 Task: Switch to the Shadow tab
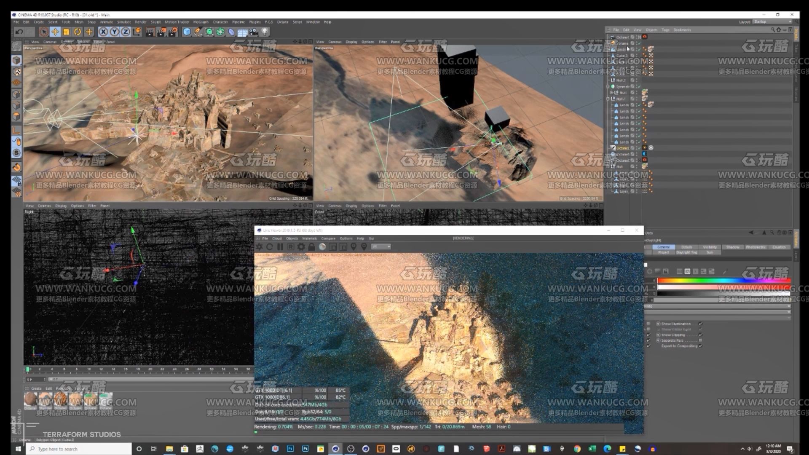[x=733, y=247]
